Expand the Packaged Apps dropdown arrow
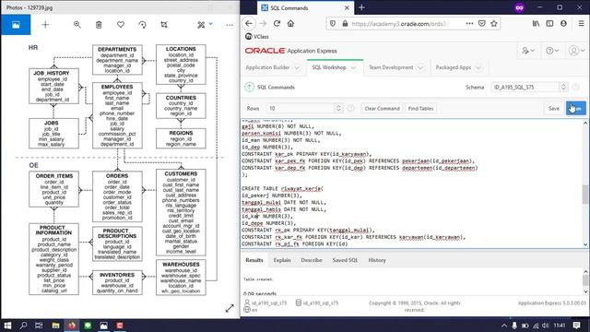 [x=478, y=67]
